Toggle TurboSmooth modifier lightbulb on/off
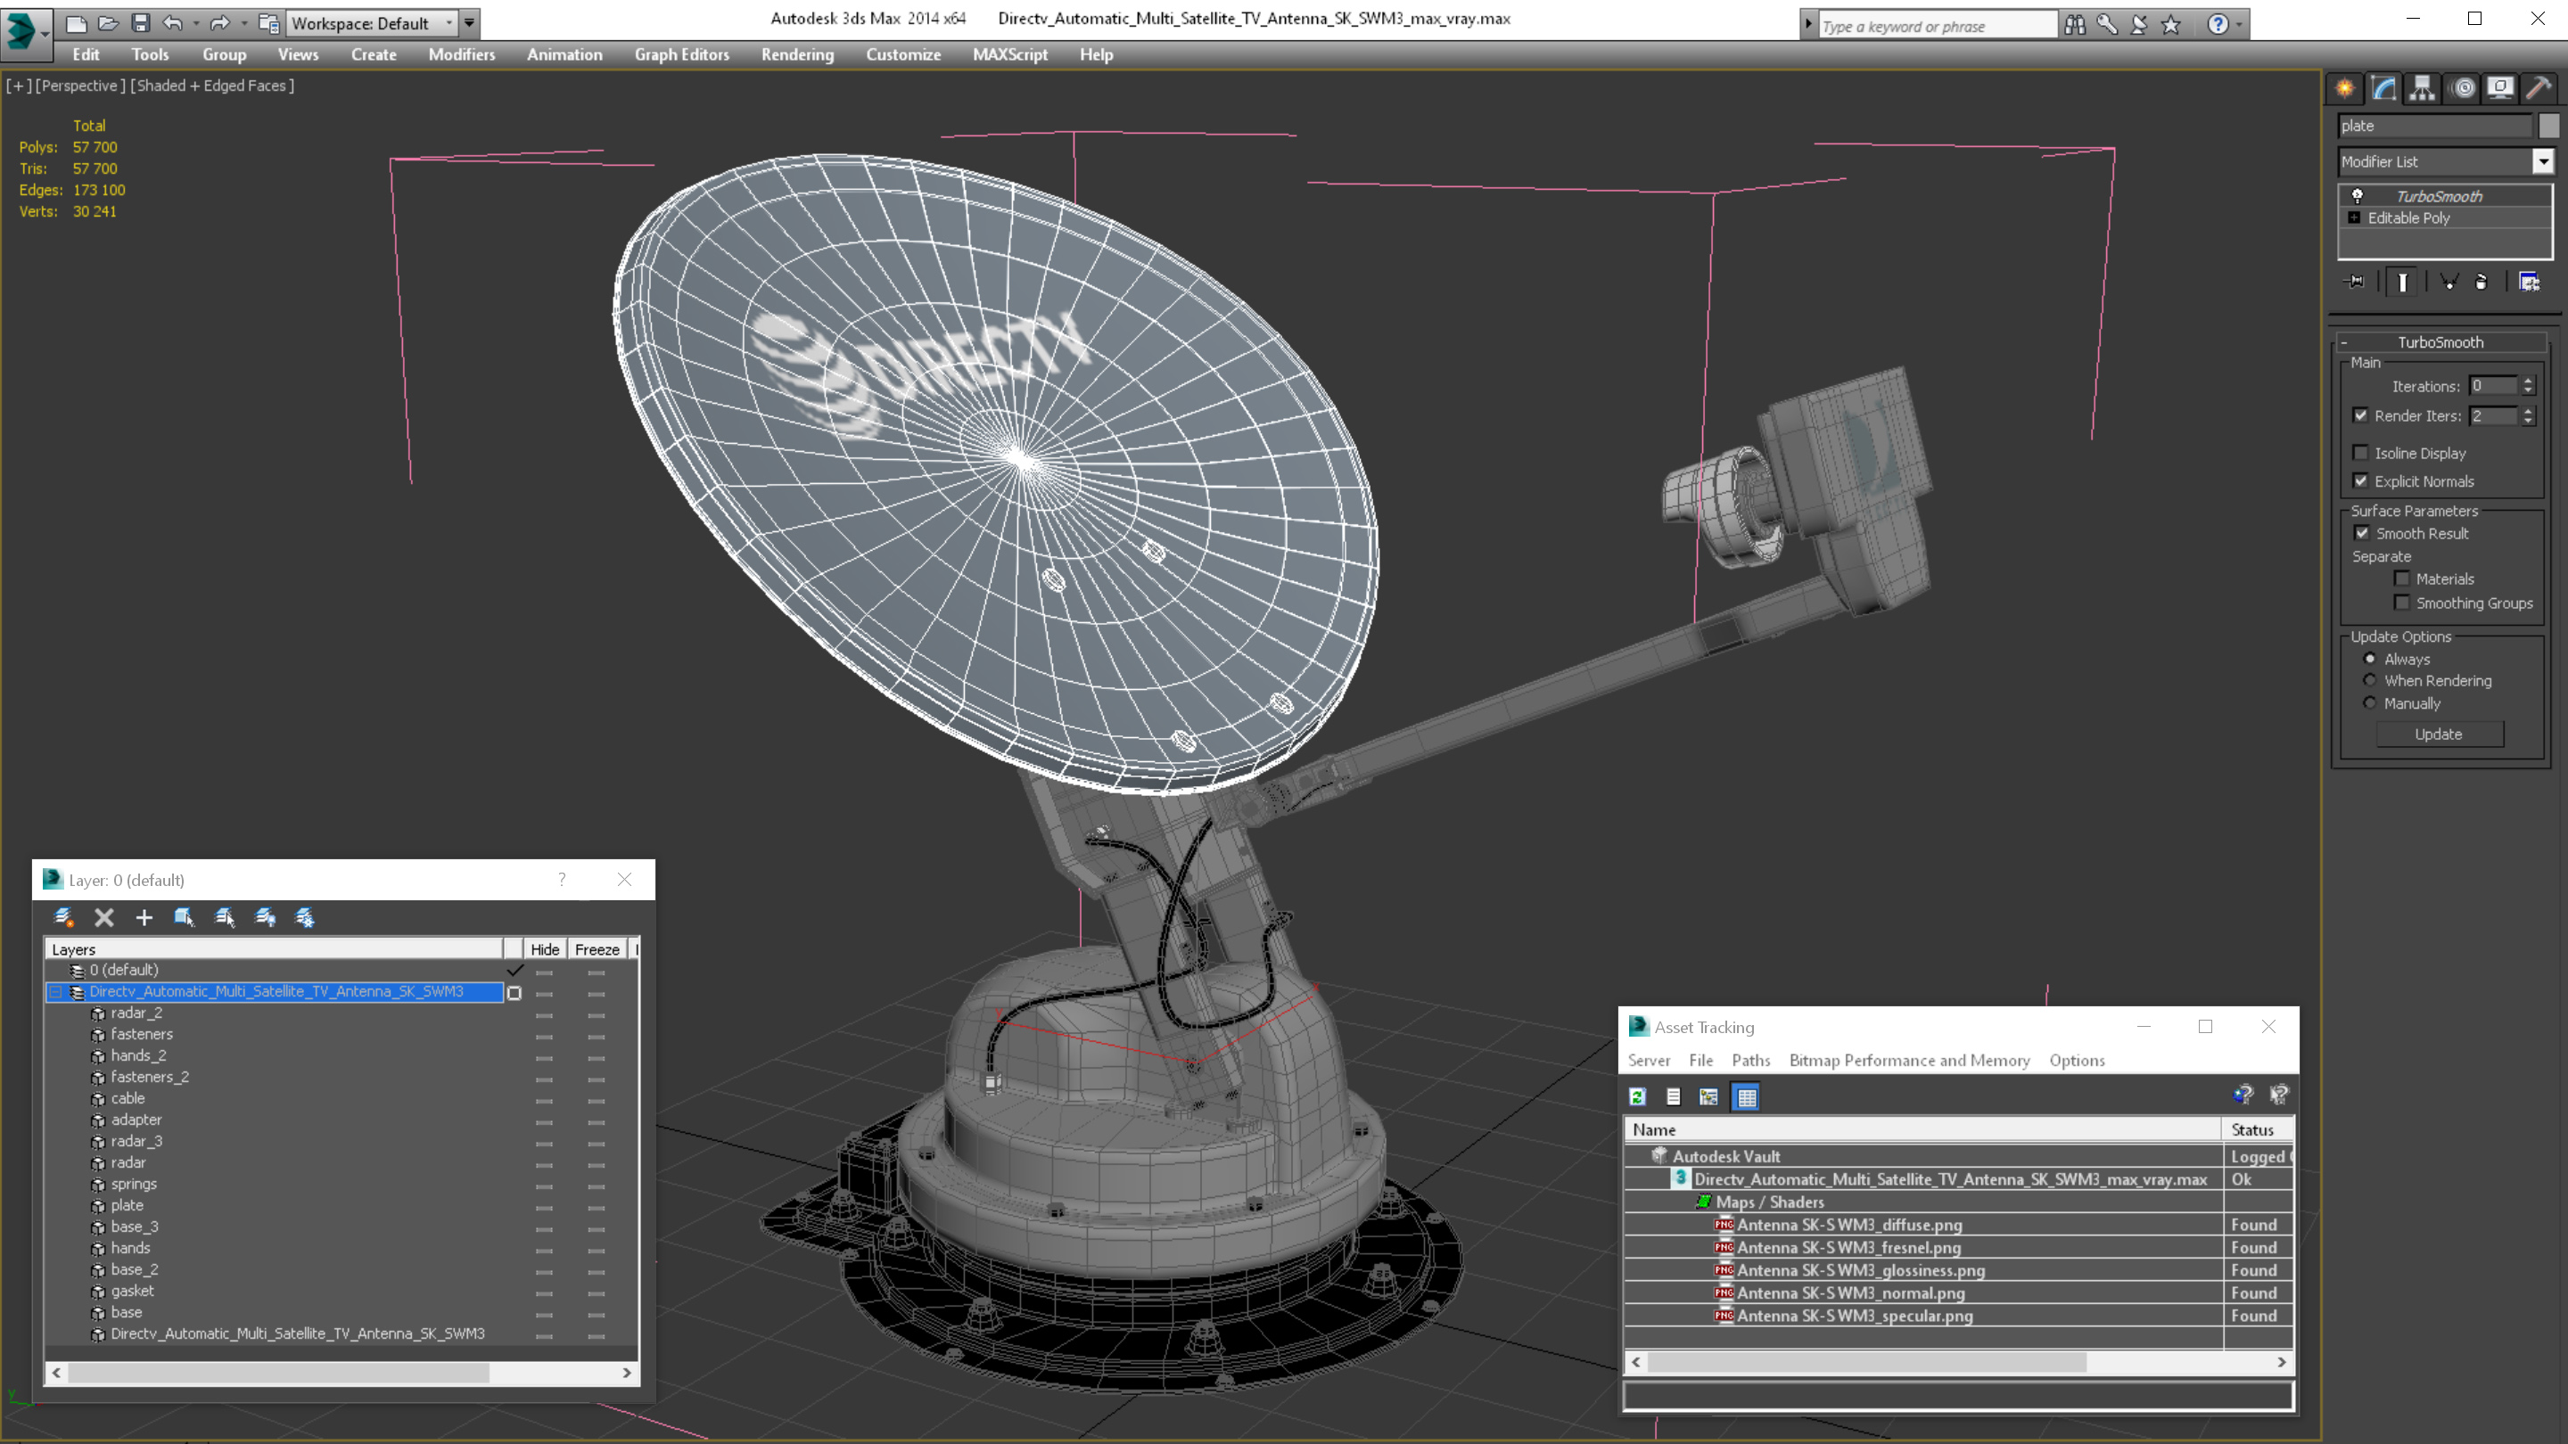Image resolution: width=2568 pixels, height=1444 pixels. pyautogui.click(x=2358, y=196)
